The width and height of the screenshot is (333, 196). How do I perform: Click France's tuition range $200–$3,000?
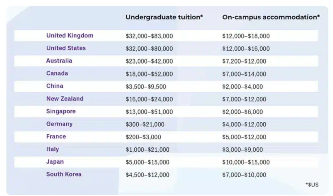click(x=143, y=137)
